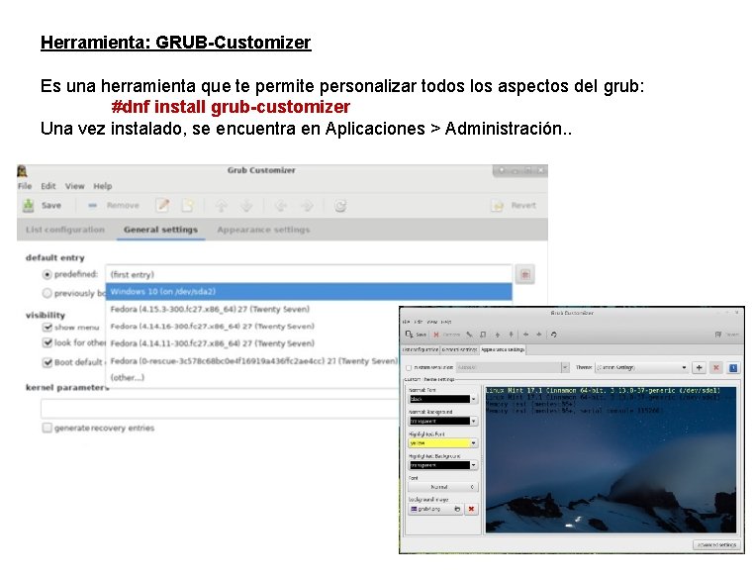Switch to Appearance settings tab in large window
The width and height of the screenshot is (752, 578).
click(x=263, y=230)
